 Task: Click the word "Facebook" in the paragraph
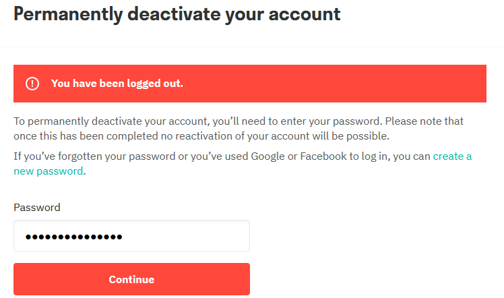[x=323, y=156]
